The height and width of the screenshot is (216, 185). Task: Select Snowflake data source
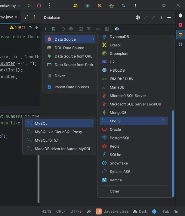[x=134, y=163]
